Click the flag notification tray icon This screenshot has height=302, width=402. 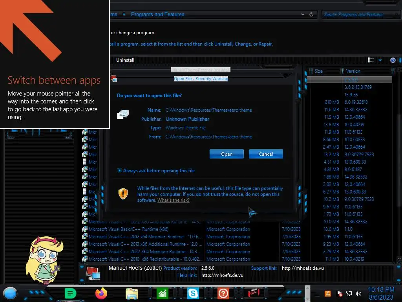pos(339,293)
